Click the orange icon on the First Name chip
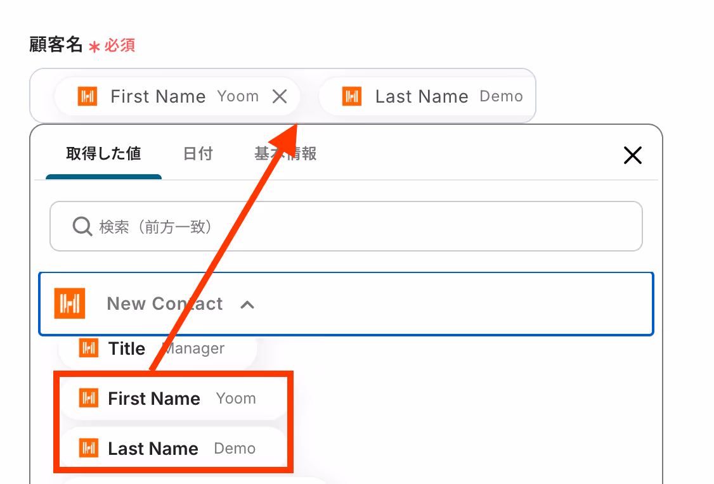 [88, 96]
